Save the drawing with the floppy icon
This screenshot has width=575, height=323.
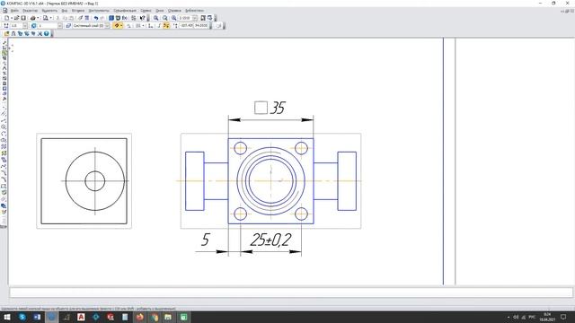[x=23, y=18]
